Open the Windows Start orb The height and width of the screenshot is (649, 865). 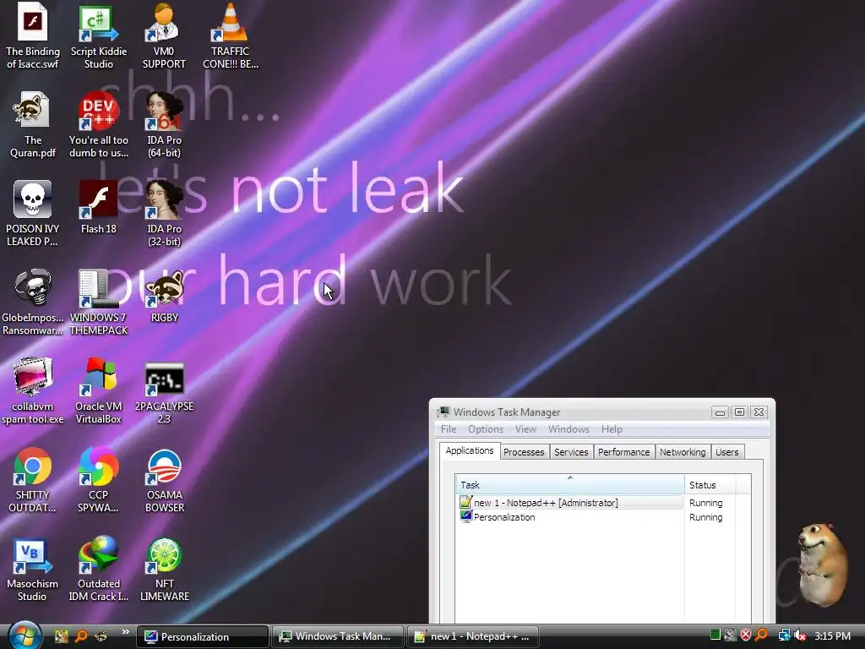[x=24, y=635]
